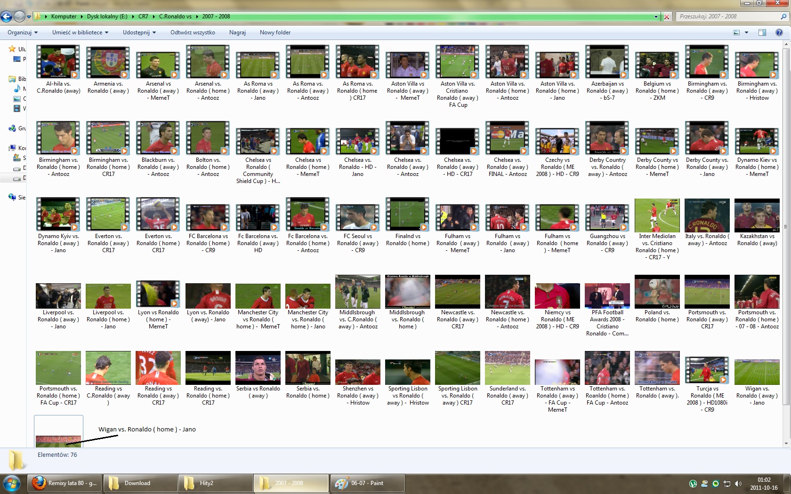Switch to Download folder taskbar button
Image resolution: width=791 pixels, height=494 pixels.
pos(140,483)
